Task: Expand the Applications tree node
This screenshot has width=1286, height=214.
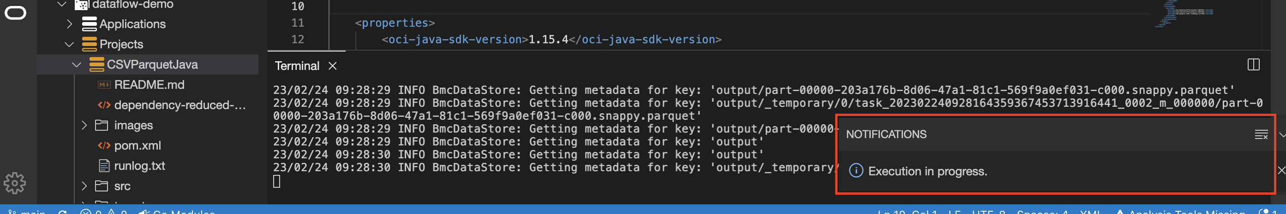Action: tap(69, 24)
